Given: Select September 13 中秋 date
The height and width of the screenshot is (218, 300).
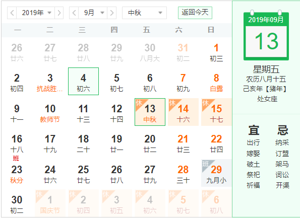Looking at the screenshot, I should pos(150,112).
